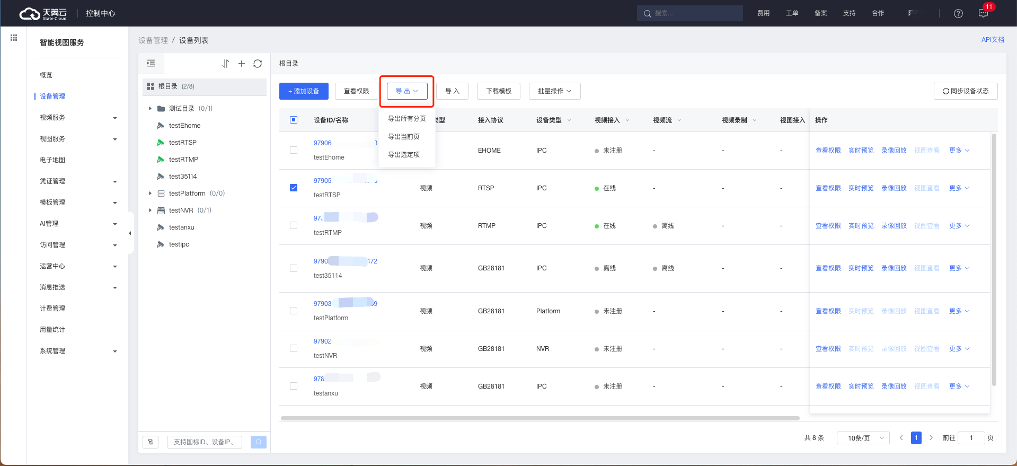Open the 视频接入 column filter
This screenshot has width=1017, height=466.
[627, 120]
